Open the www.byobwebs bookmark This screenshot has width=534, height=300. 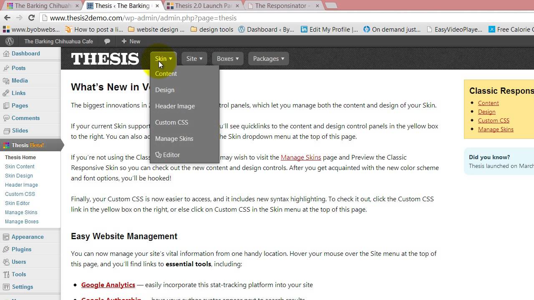coord(32,29)
